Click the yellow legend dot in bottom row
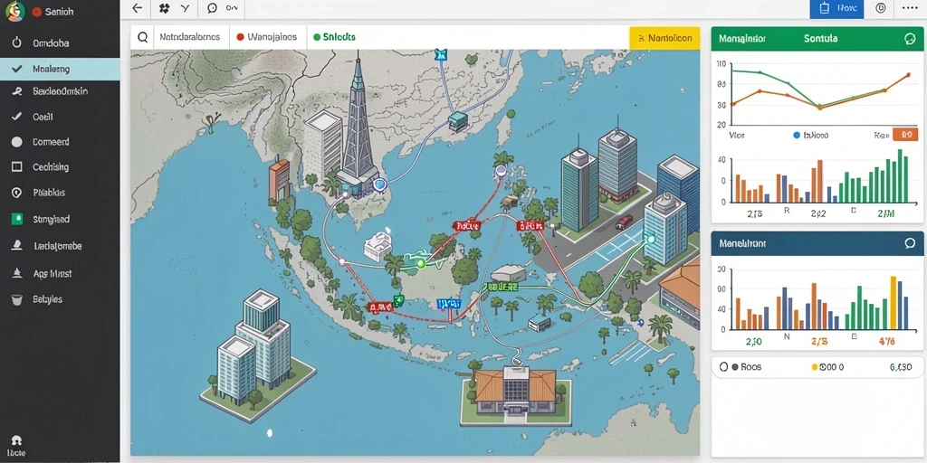The image size is (927, 463). pos(815,367)
